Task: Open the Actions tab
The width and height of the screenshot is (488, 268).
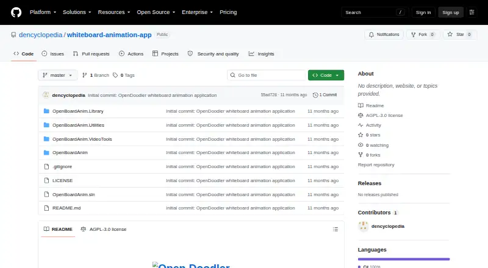Action: [131, 54]
